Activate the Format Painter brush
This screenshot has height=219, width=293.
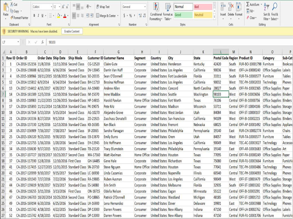(19, 18)
